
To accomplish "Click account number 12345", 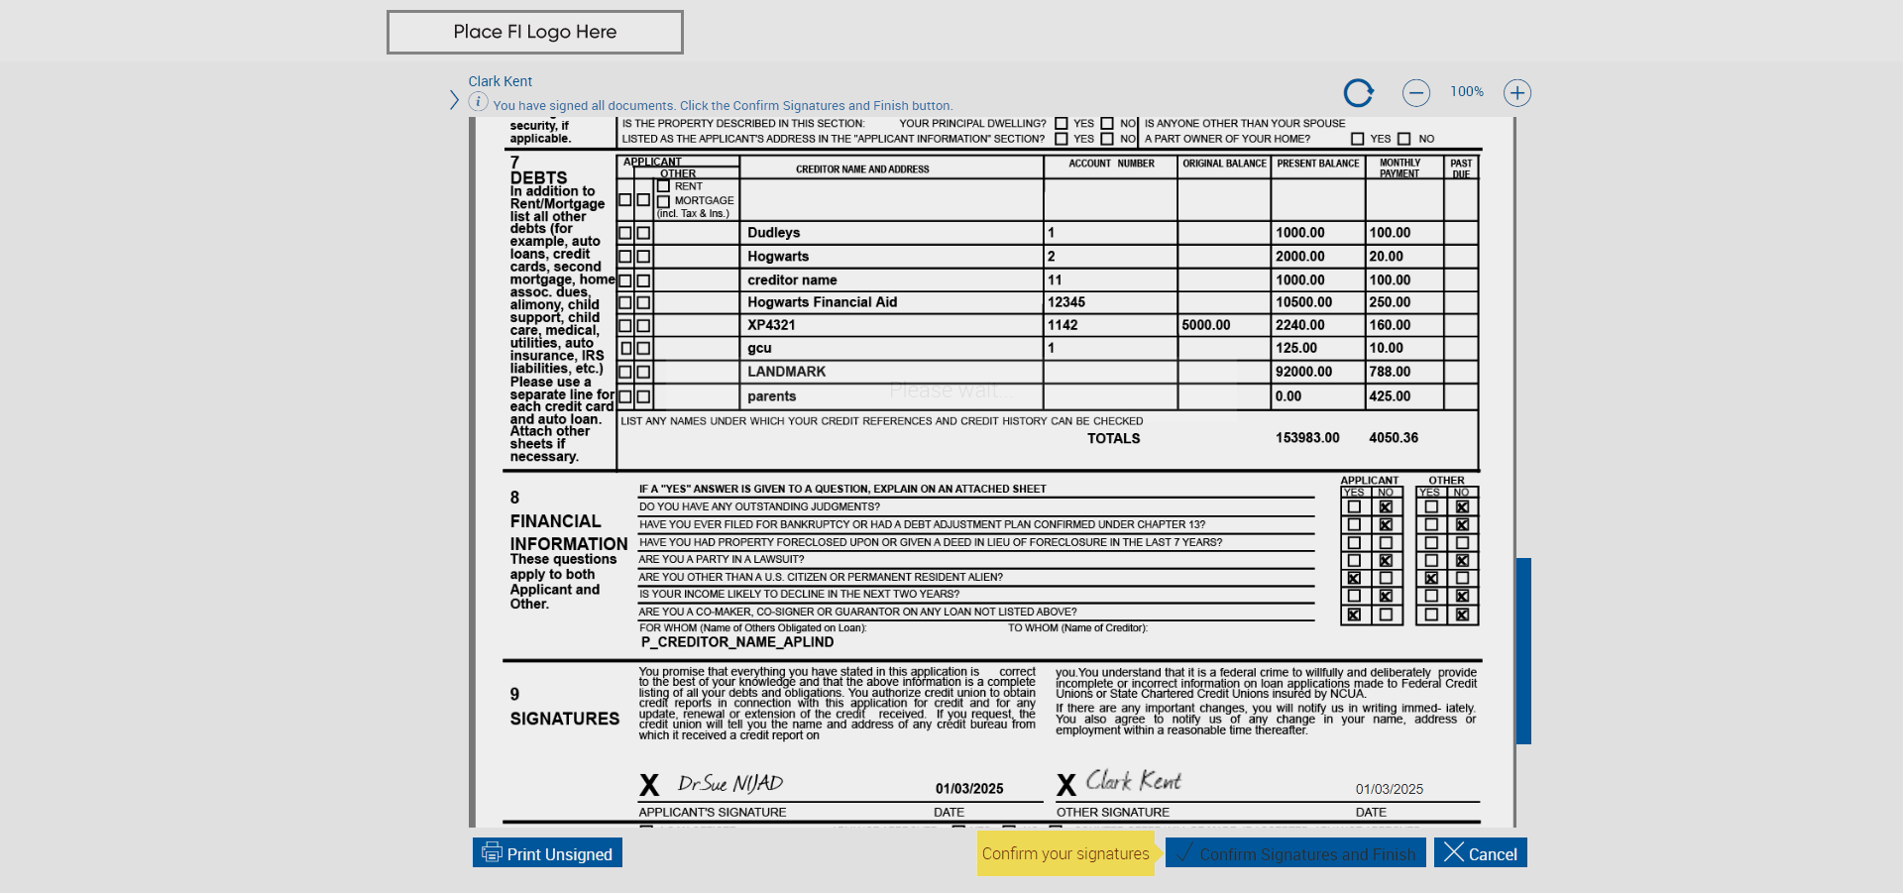I will point(1066,302).
